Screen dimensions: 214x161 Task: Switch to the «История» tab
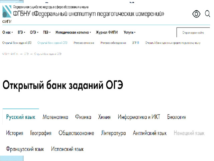point(15,133)
